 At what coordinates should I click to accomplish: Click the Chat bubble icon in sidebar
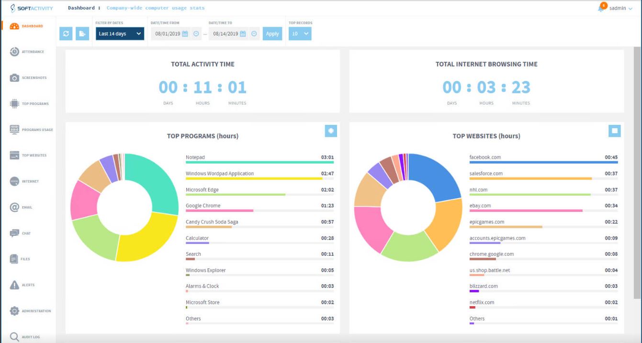pos(14,233)
